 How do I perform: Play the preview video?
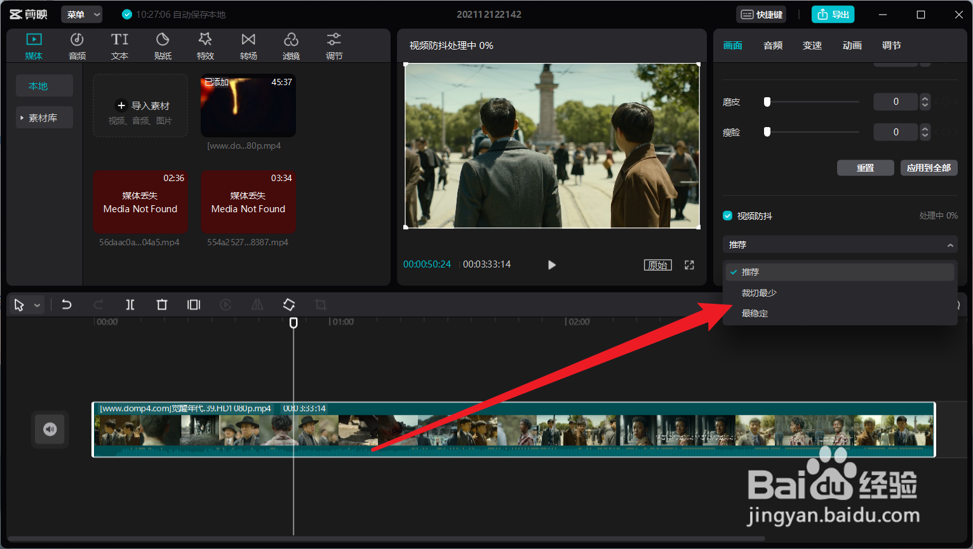[551, 265]
